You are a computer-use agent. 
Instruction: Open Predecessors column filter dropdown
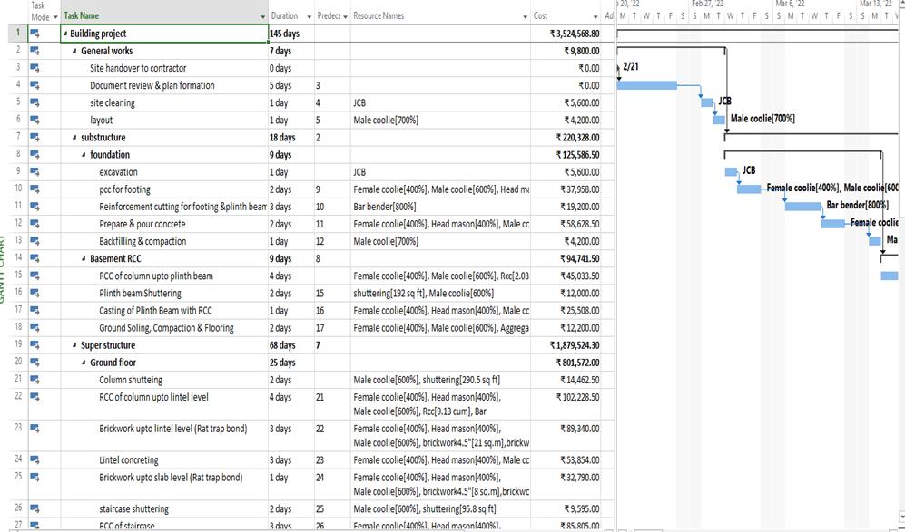click(x=345, y=16)
